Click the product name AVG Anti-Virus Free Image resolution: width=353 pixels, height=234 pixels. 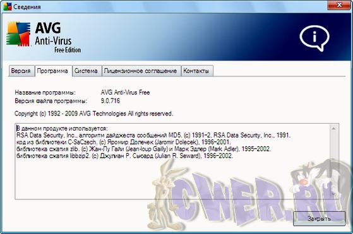[x=125, y=92]
